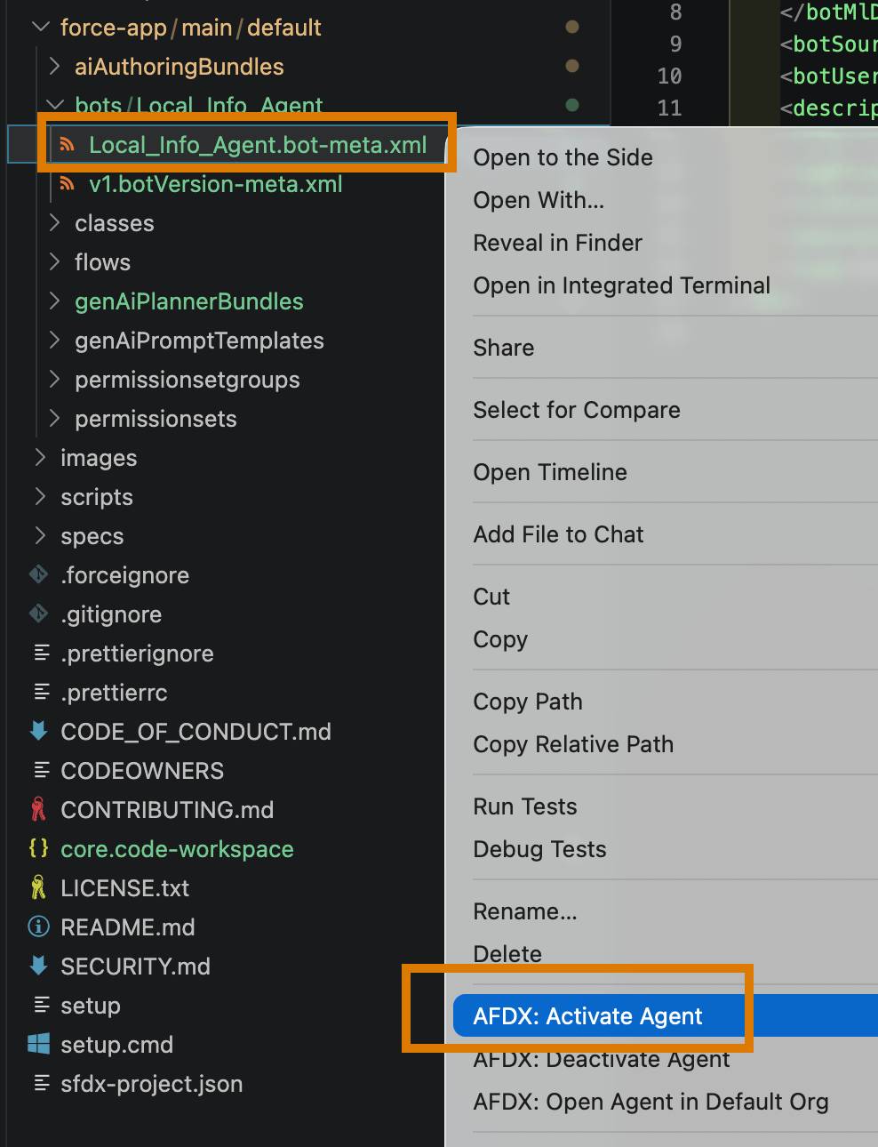Collapse the force-app/main/default folder
Viewport: 878px width, 1147px height.
(x=39, y=27)
